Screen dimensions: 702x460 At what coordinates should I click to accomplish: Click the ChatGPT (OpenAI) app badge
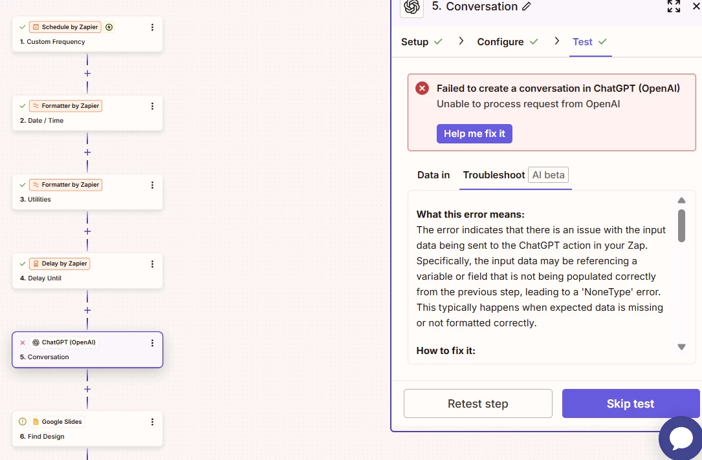point(63,342)
